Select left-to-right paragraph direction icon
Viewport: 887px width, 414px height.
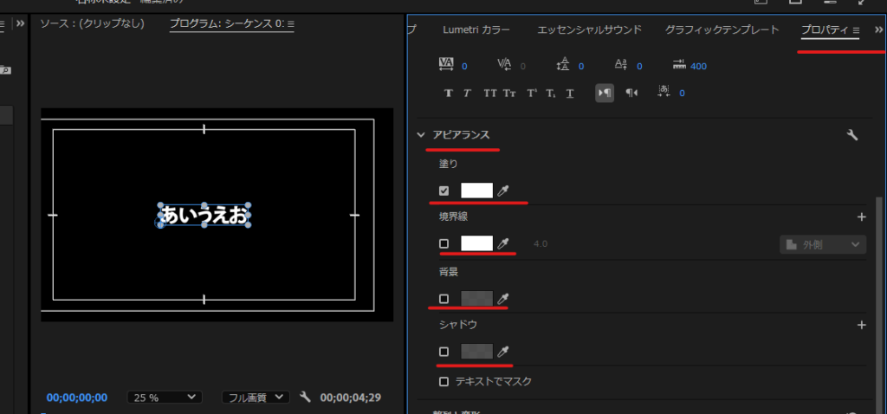(604, 94)
